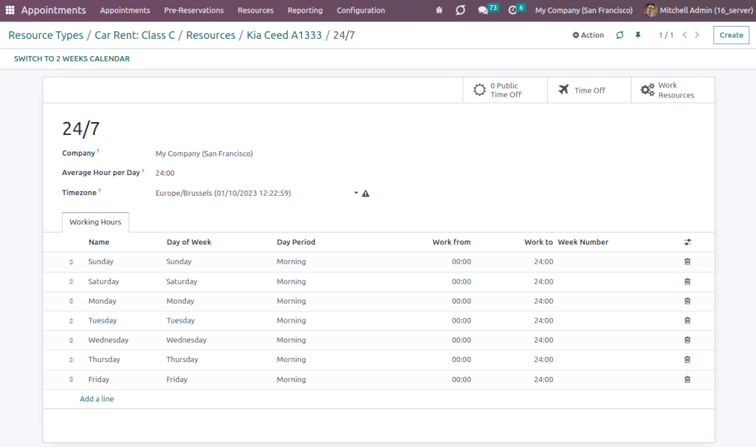This screenshot has height=447, width=756.
Task: Open the apps grid menu icon
Action: (x=9, y=10)
